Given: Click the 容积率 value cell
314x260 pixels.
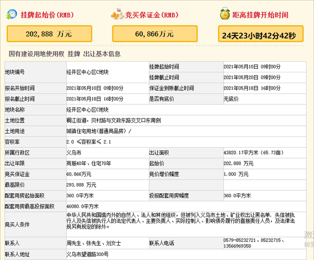Looking at the screenshot, I should point(186,142).
